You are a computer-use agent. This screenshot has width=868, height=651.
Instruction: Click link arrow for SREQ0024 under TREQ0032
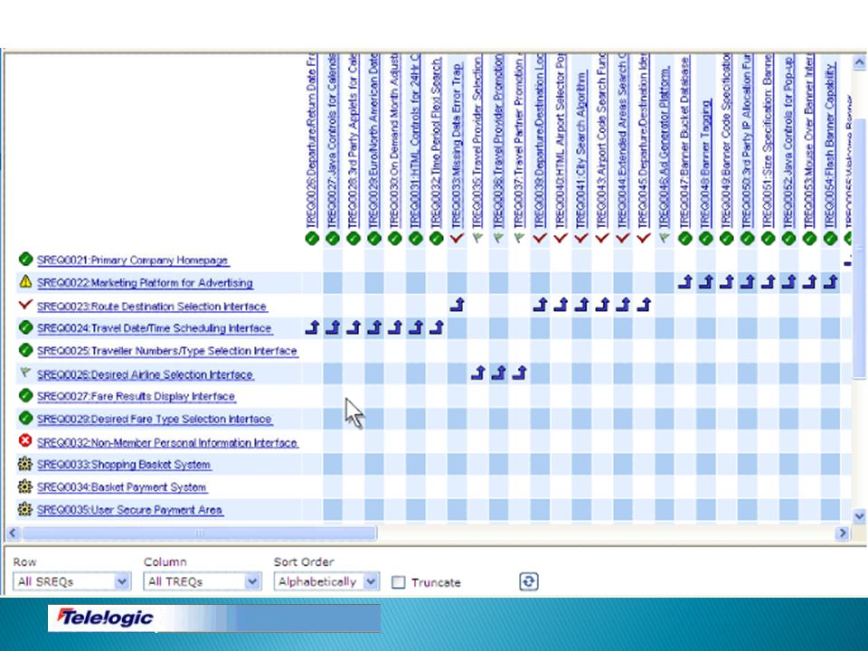pyautogui.click(x=436, y=327)
